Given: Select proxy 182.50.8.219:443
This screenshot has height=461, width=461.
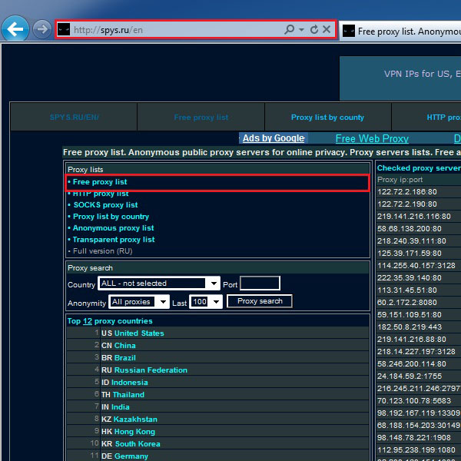Looking at the screenshot, I should pos(410,327).
